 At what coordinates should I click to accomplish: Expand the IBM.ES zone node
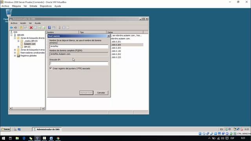click(x=18, y=47)
